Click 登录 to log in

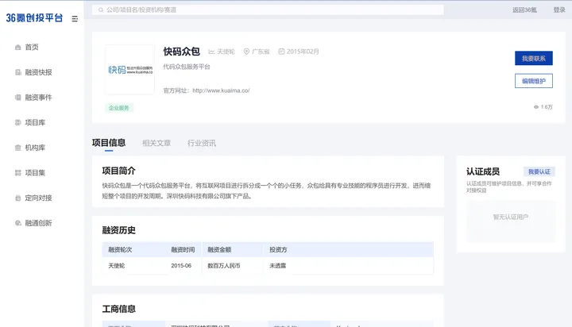[558, 10]
